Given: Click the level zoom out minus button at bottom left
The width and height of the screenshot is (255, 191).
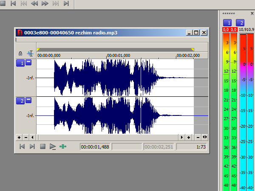Looking at the screenshot, I should click(x=26, y=138).
